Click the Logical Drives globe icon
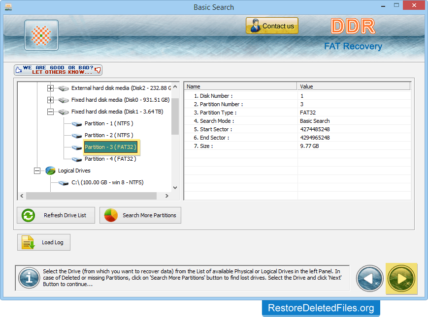Screen dimensions: 428x317 pyautogui.click(x=51, y=171)
